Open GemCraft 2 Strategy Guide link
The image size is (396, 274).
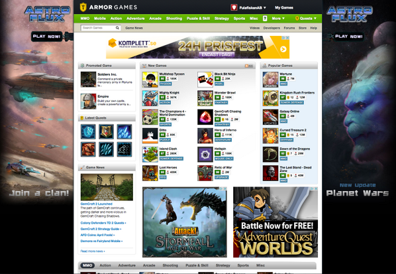coord(101,229)
